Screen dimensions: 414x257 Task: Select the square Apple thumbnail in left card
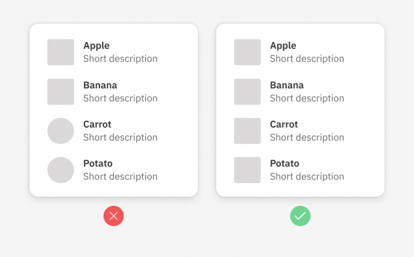pyautogui.click(x=60, y=52)
